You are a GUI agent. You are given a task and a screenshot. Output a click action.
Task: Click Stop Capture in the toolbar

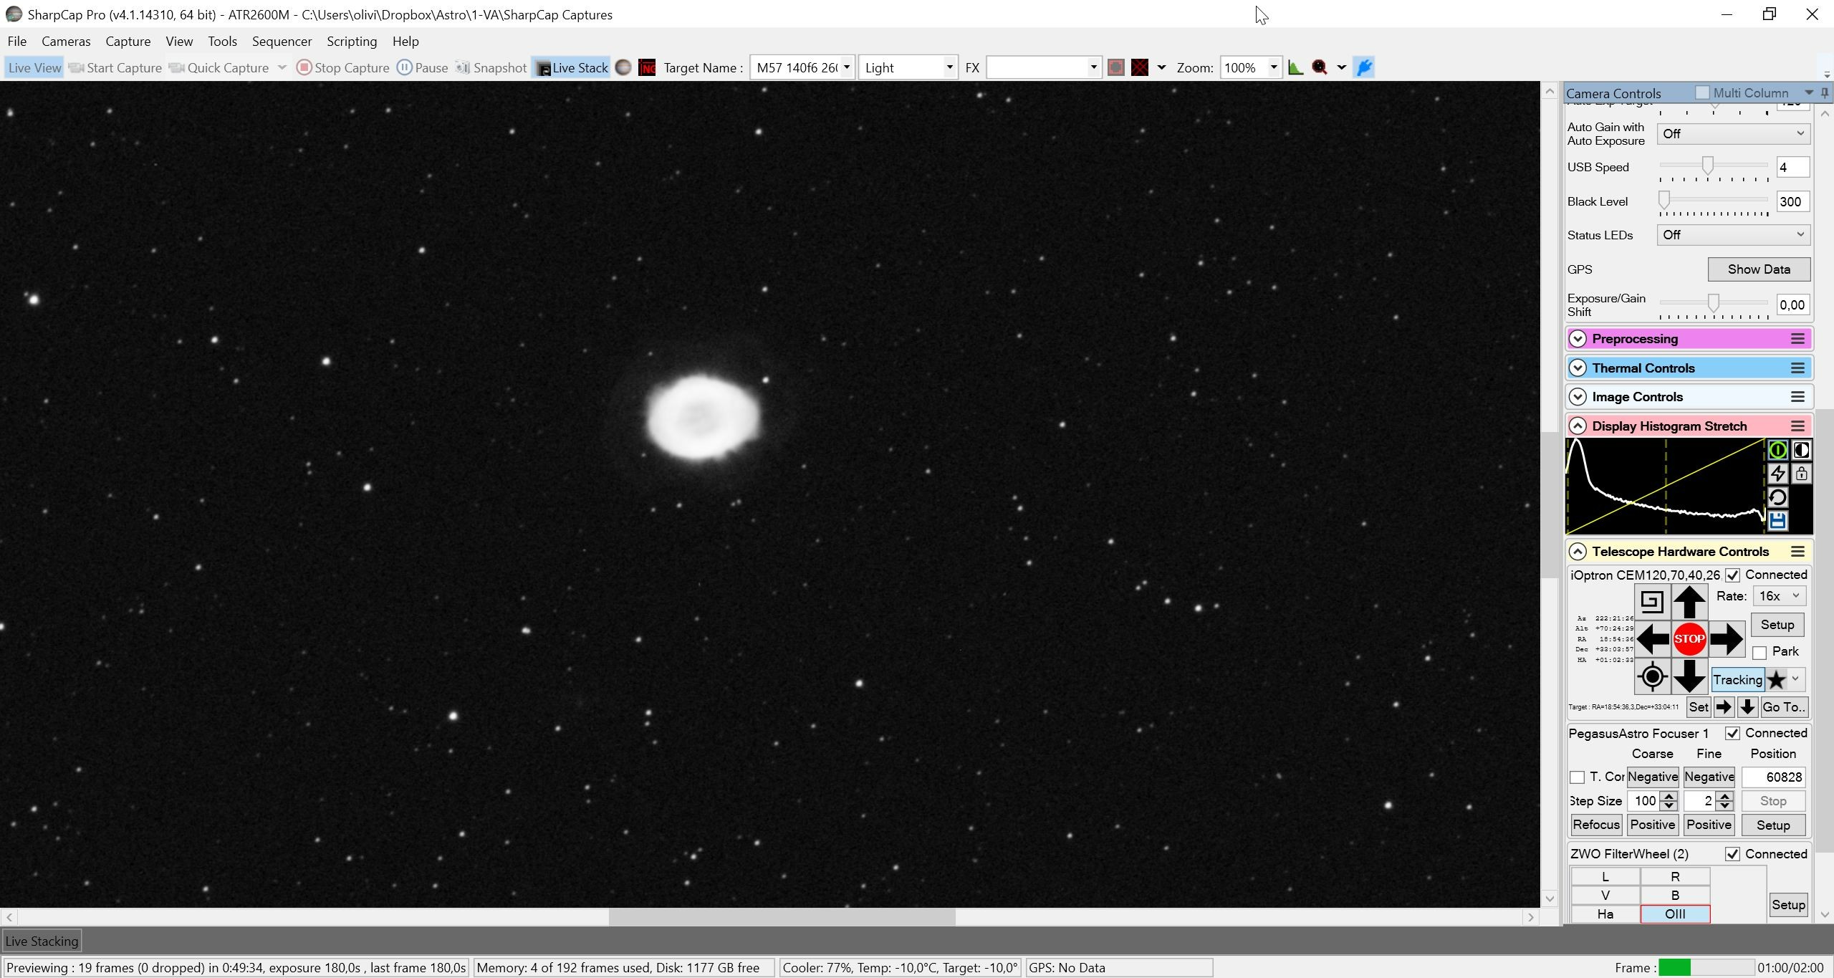click(x=343, y=67)
